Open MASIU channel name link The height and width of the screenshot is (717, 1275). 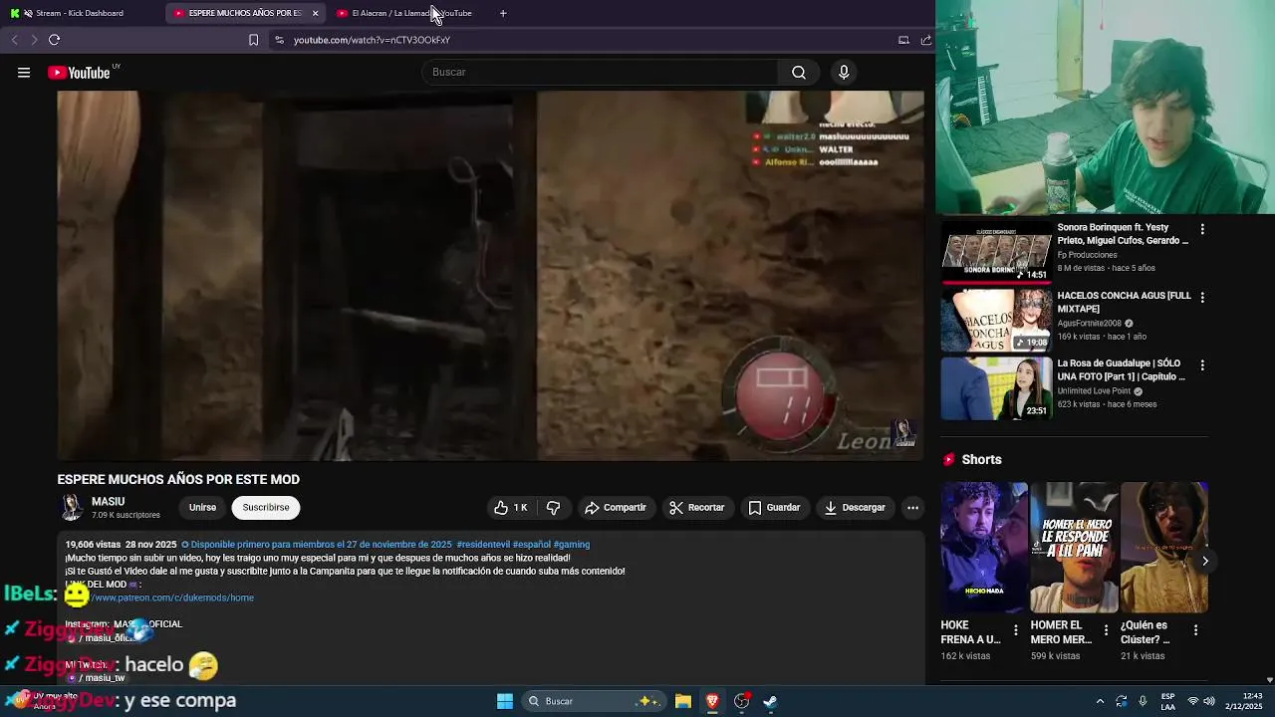point(109,502)
